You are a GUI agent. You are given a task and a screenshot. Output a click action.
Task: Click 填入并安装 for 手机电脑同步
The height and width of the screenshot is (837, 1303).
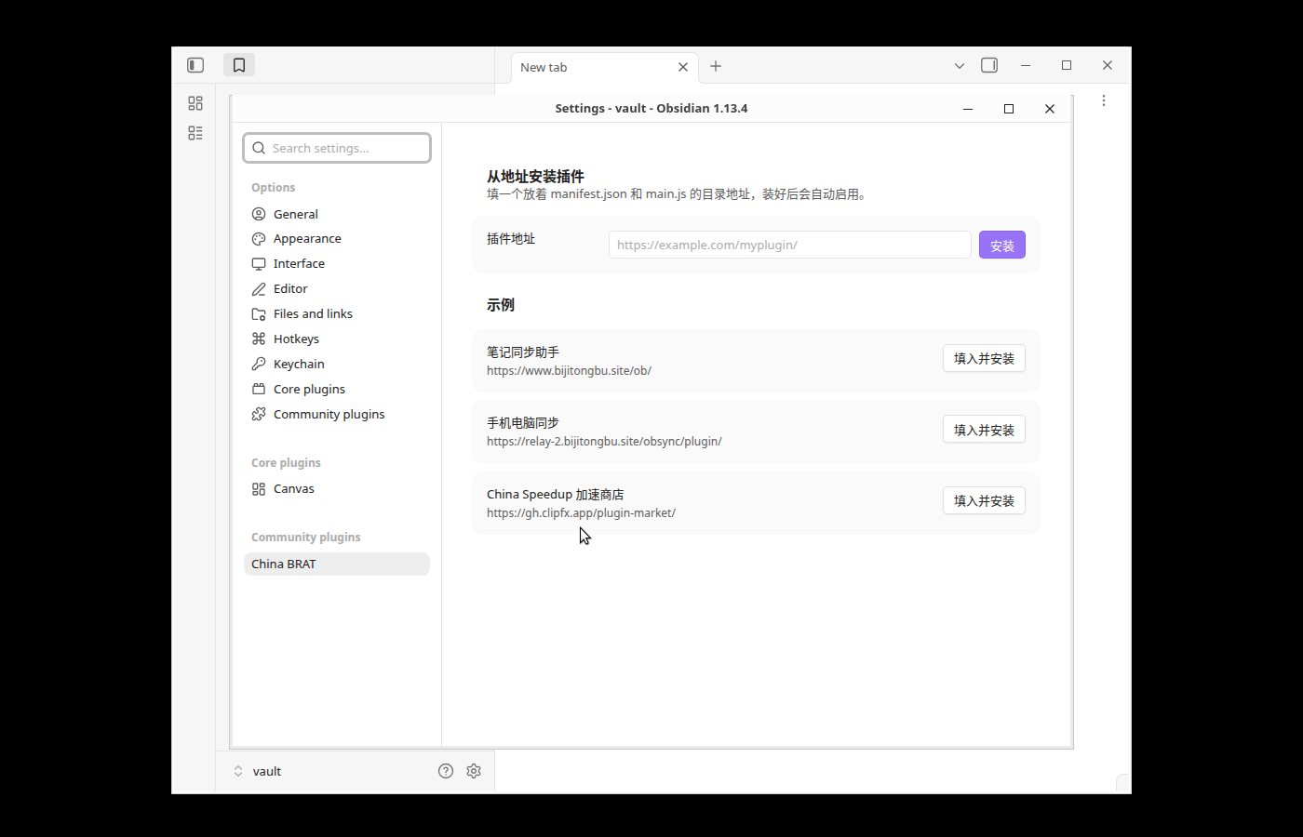(984, 430)
